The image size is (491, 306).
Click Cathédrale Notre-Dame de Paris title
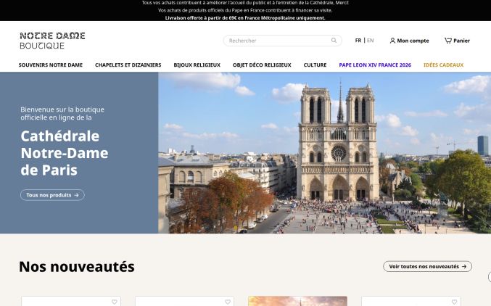point(65,153)
